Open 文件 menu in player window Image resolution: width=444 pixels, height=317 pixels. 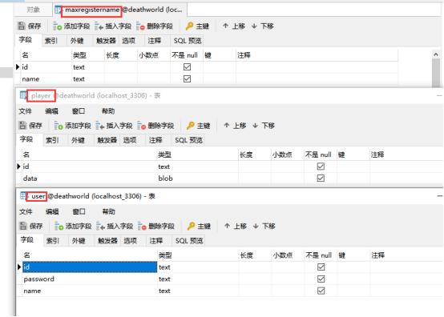pyautogui.click(x=25, y=111)
